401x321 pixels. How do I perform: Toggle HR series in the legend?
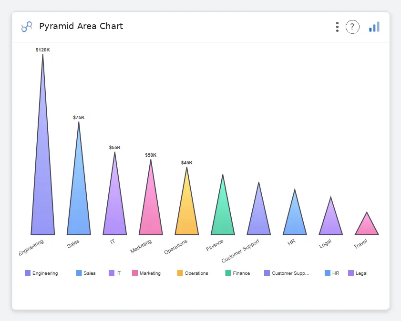point(332,273)
